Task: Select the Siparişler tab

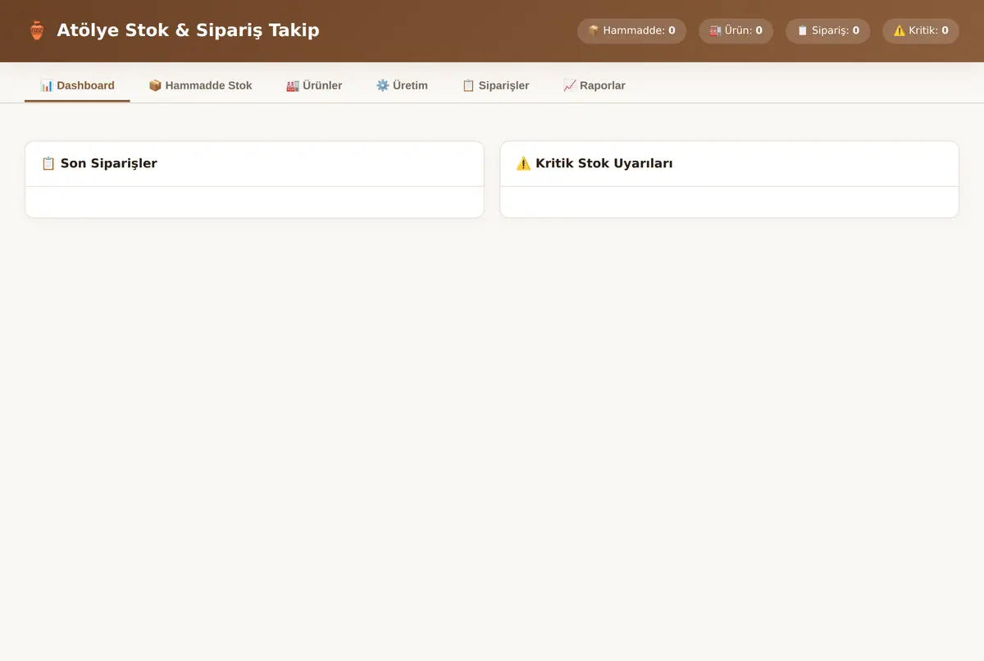Action: (495, 85)
